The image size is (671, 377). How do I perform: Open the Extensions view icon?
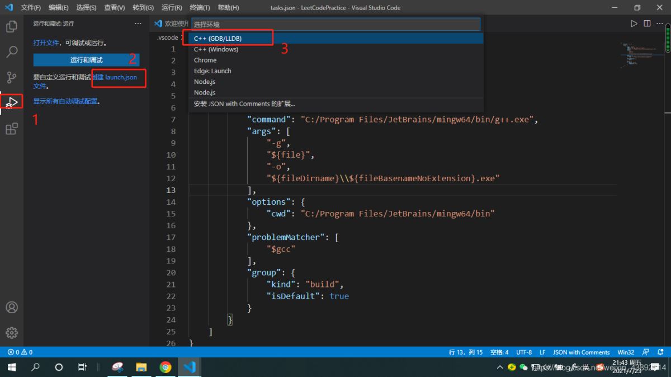[11, 129]
